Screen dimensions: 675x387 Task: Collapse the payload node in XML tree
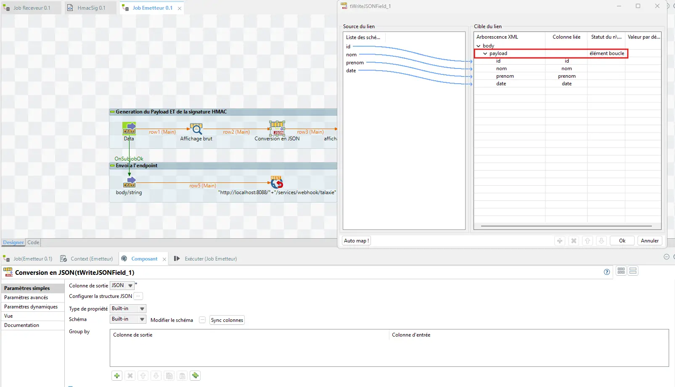(485, 54)
